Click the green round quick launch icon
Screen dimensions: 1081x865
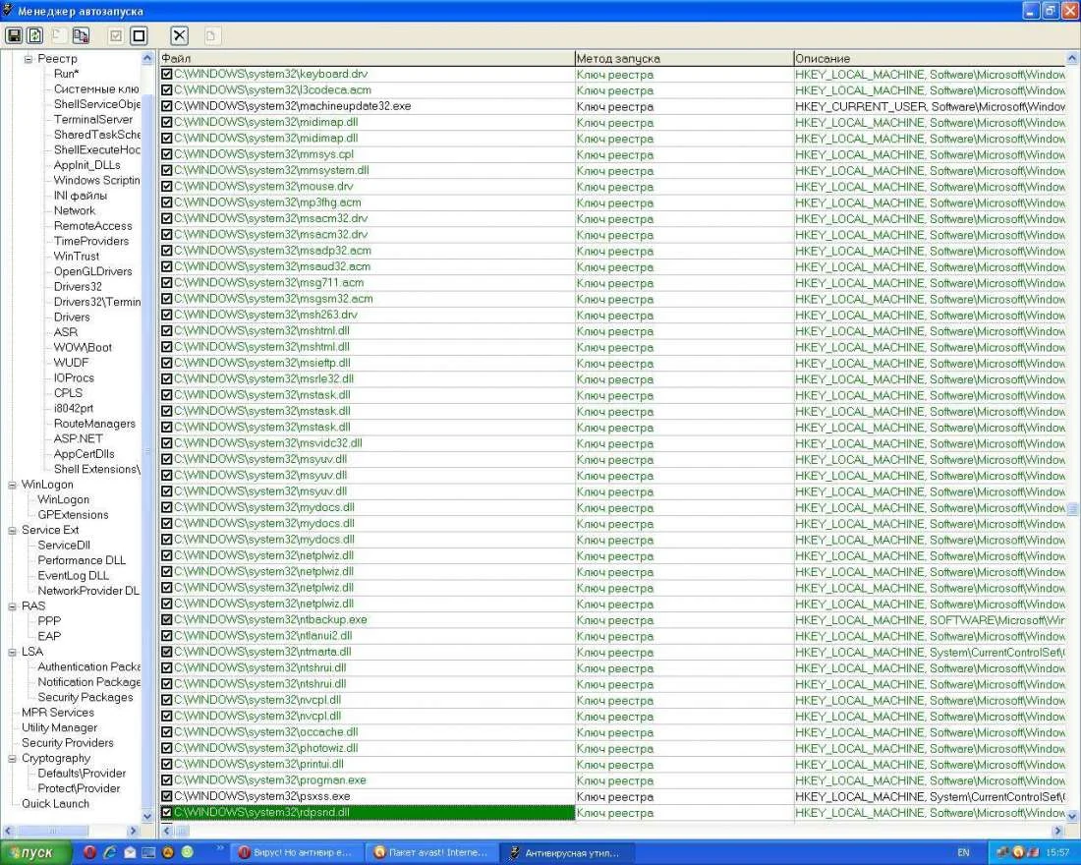tap(187, 852)
